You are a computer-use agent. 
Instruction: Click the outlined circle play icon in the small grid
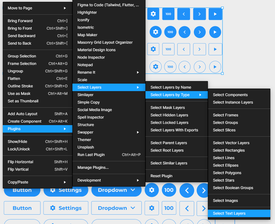[215, 67]
